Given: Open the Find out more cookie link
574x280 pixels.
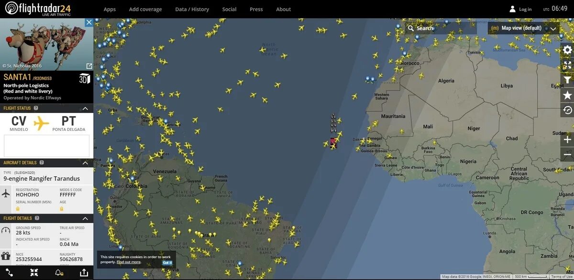Looking at the screenshot, I should (x=129, y=262).
